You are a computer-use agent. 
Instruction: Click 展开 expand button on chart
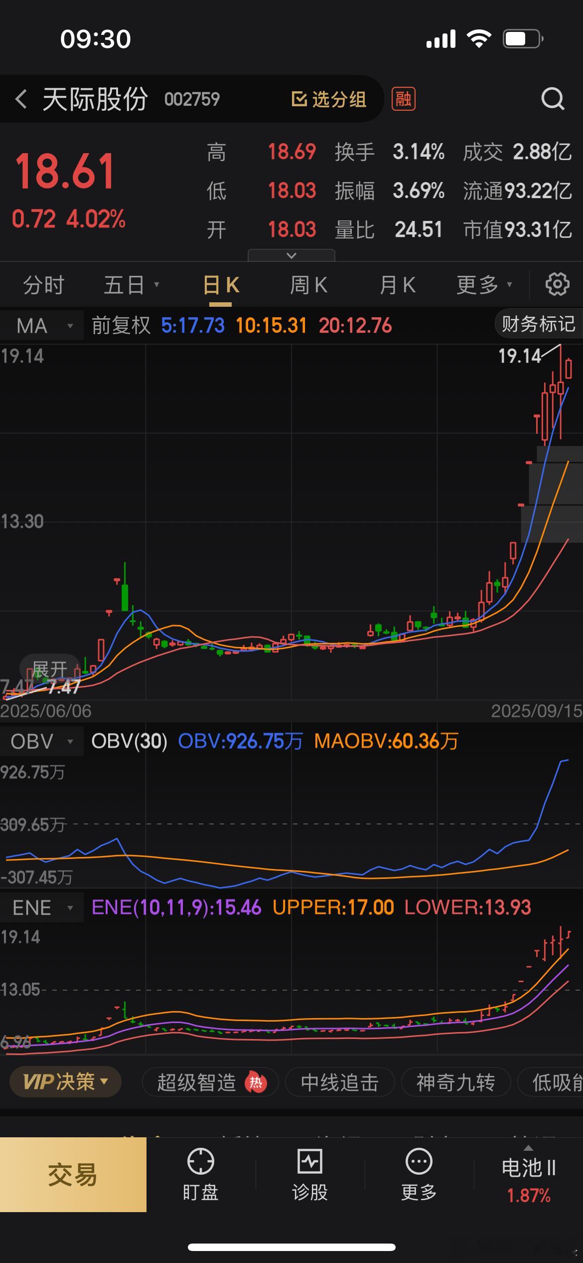(49, 669)
